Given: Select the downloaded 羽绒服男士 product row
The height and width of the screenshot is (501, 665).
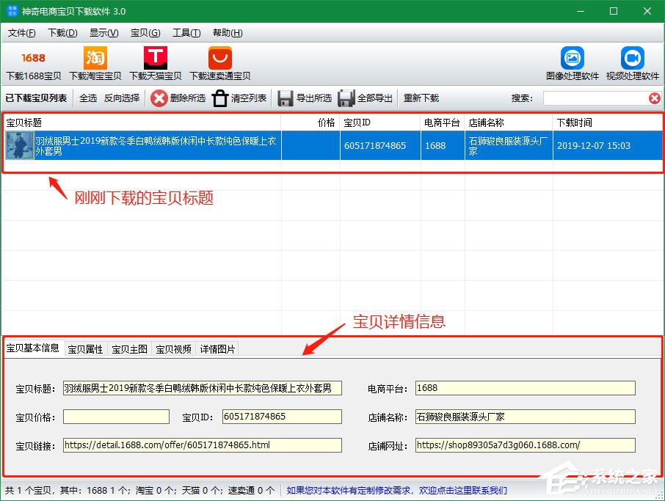Looking at the screenshot, I should point(147,145).
